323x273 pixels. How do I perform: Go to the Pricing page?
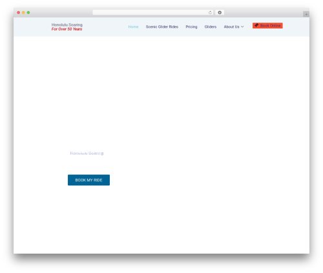191,26
